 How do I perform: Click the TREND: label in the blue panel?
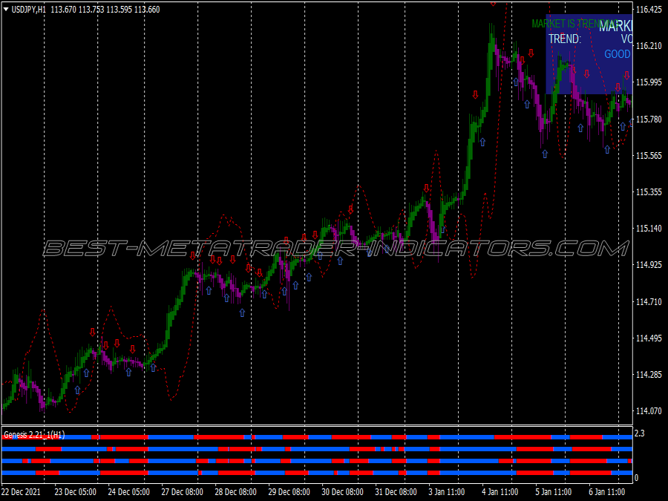(565, 39)
